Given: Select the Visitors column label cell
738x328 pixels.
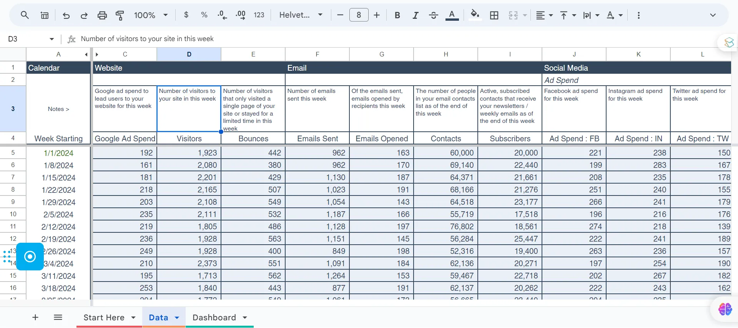Looking at the screenshot, I should [189, 138].
